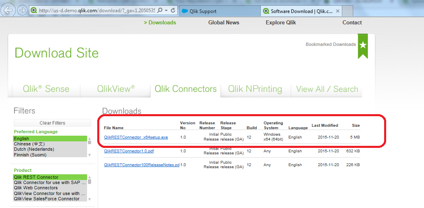Select Qlik REST Connector product filter
Screen dimensions: 424x208
[x=50, y=177]
